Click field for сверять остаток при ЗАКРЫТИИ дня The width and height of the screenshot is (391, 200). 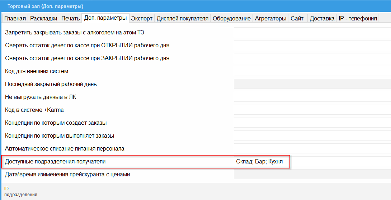(312, 58)
